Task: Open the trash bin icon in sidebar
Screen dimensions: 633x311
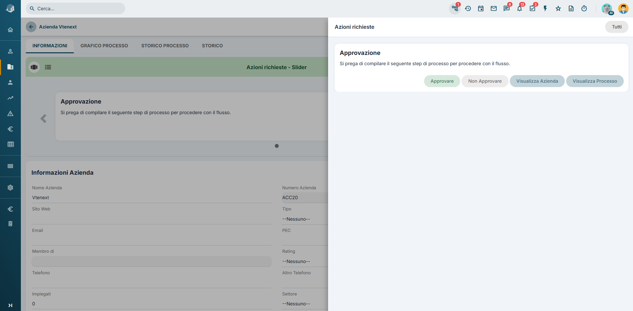Action: (x=10, y=224)
